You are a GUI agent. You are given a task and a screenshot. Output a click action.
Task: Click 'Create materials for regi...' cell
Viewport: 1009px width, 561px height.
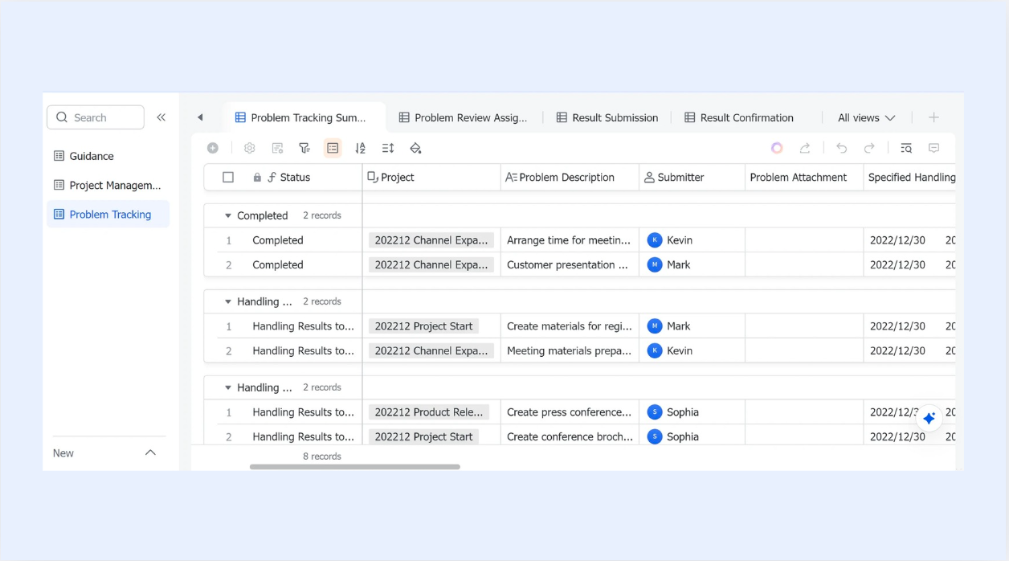[570, 326]
